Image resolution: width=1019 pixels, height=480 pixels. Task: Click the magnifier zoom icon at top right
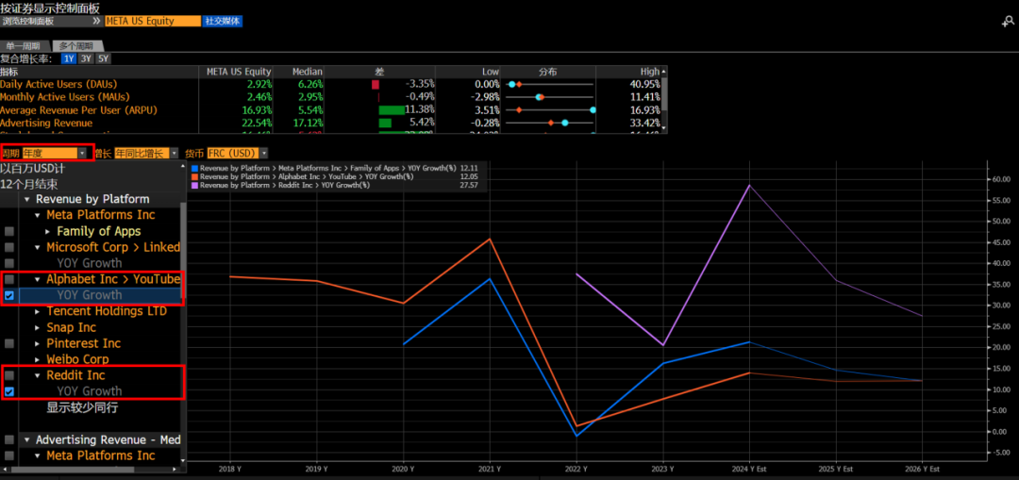point(1008,22)
